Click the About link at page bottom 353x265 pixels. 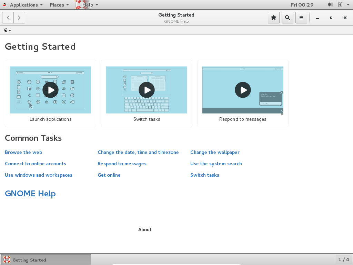145,229
